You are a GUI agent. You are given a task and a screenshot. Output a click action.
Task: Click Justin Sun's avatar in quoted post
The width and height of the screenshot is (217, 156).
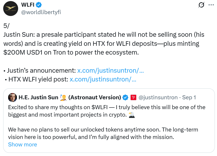point(12,97)
